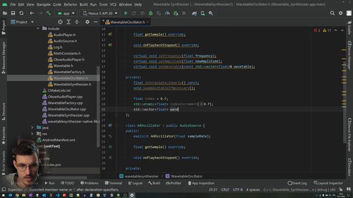Click the Save All icon
The image size is (353, 198).
[13, 13]
